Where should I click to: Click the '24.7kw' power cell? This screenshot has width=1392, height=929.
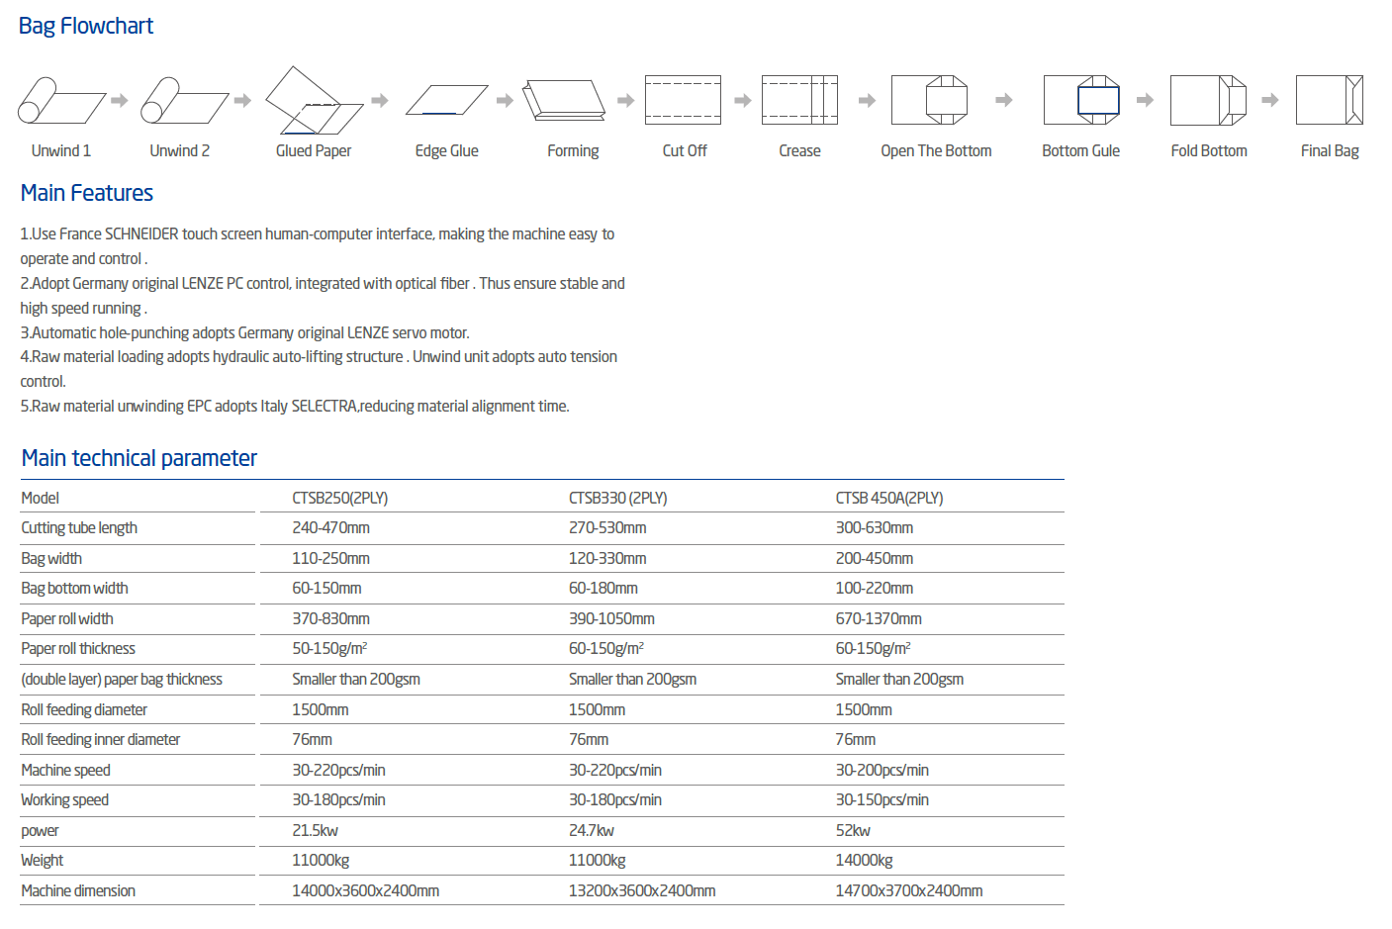pyautogui.click(x=592, y=831)
